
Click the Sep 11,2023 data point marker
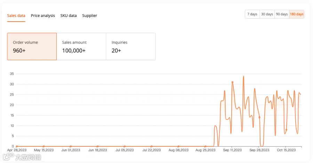click(x=232, y=82)
